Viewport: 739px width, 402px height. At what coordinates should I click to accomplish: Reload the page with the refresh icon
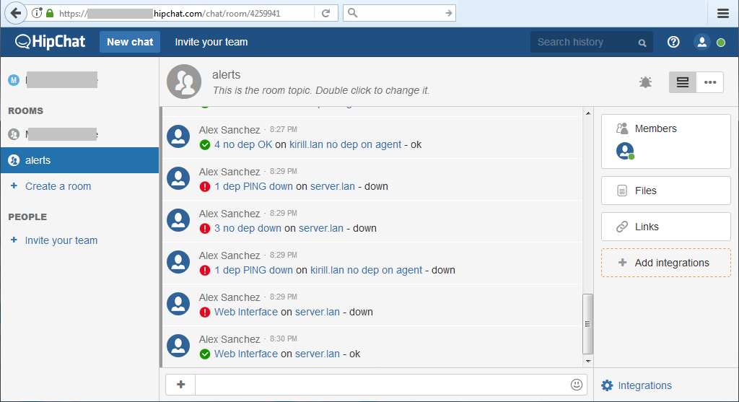[325, 13]
